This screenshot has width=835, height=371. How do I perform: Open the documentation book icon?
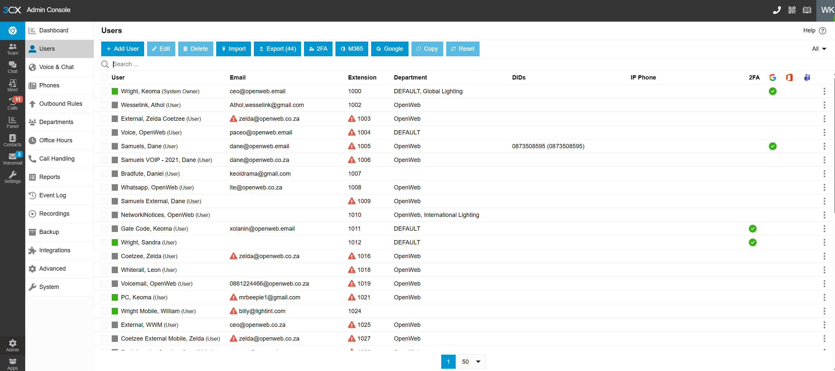807,10
